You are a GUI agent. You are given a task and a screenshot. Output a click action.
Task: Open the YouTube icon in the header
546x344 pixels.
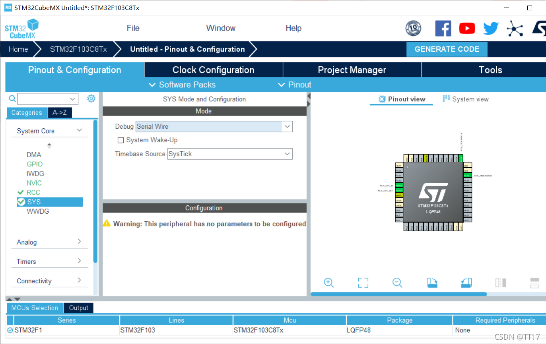[467, 28]
